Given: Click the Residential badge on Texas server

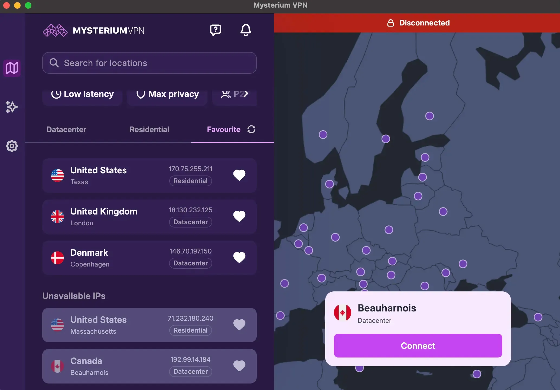Looking at the screenshot, I should point(191,181).
